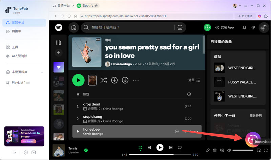Open the 音樂平台 sidebar item

(x=24, y=22)
